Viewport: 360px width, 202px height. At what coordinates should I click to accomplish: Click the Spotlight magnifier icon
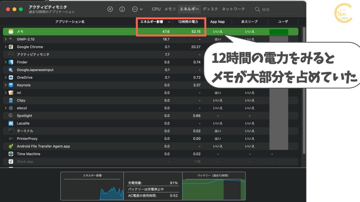click(x=11, y=116)
